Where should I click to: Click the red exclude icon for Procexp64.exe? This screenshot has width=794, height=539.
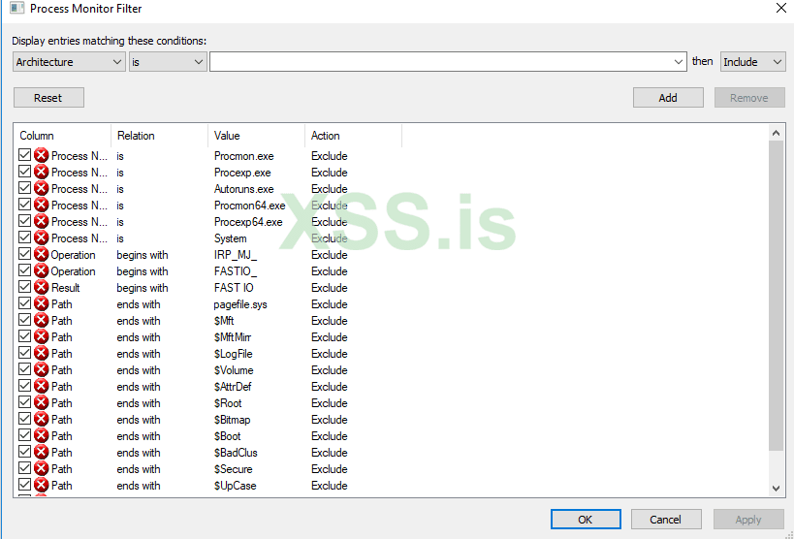click(x=41, y=221)
